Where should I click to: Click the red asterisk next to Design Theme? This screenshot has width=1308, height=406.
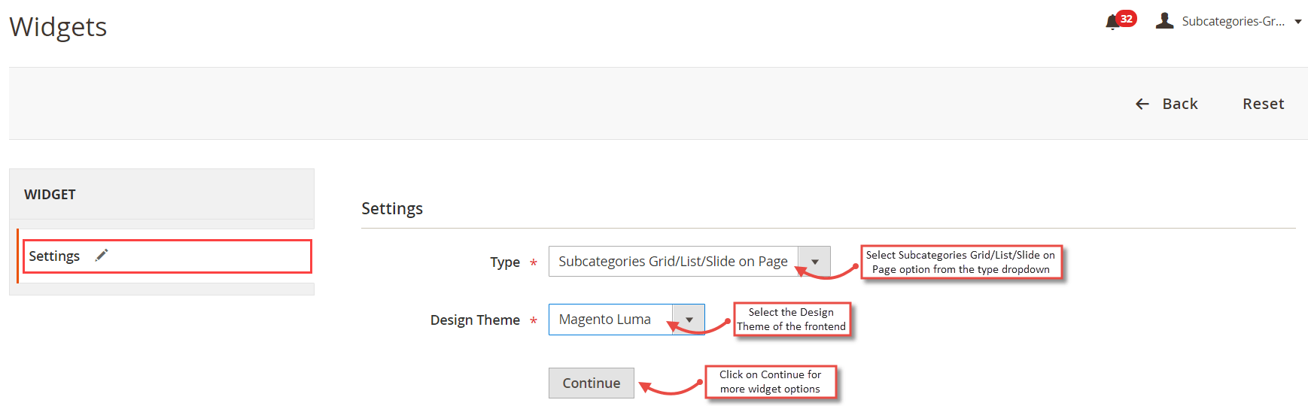533,321
